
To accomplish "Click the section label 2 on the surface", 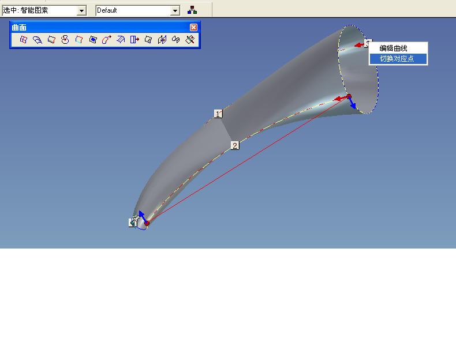I will (x=235, y=145).
